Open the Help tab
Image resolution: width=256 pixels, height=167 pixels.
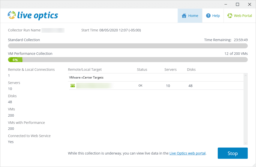coord(213,16)
